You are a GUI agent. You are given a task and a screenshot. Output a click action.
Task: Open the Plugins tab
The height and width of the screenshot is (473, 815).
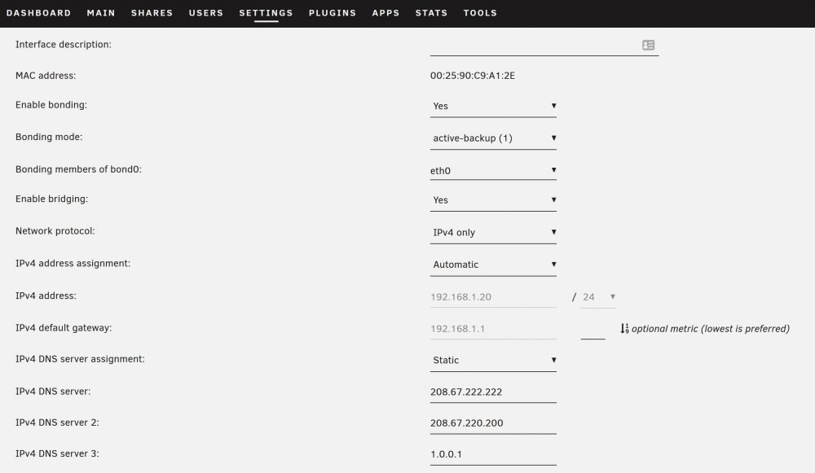click(333, 13)
